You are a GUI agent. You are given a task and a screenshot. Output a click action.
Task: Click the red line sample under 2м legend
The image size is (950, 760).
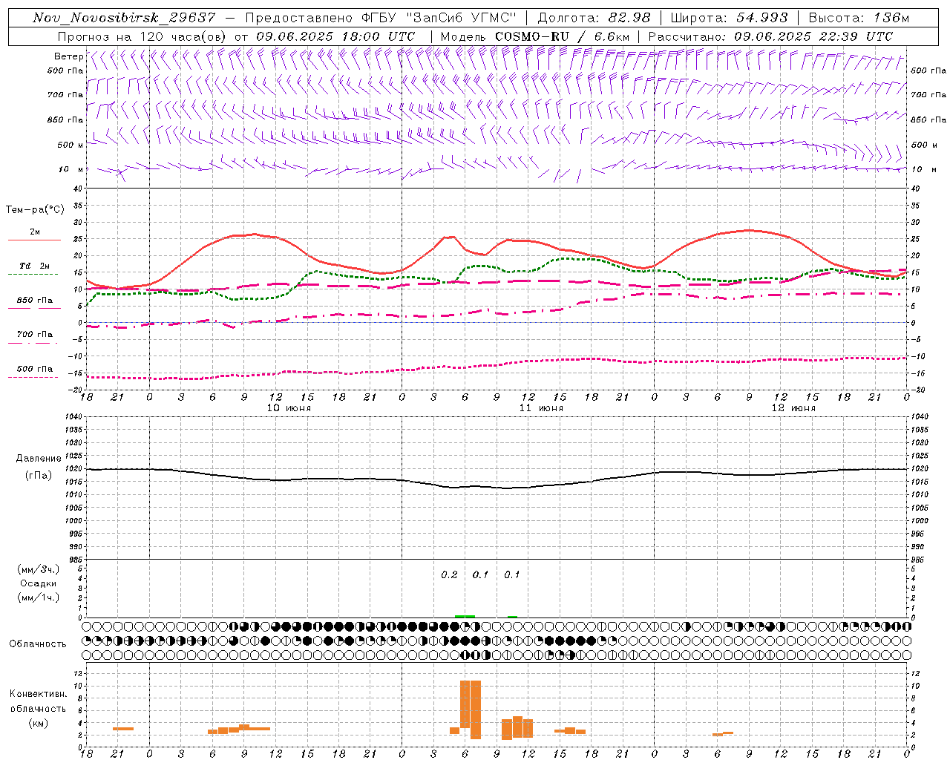point(34,240)
